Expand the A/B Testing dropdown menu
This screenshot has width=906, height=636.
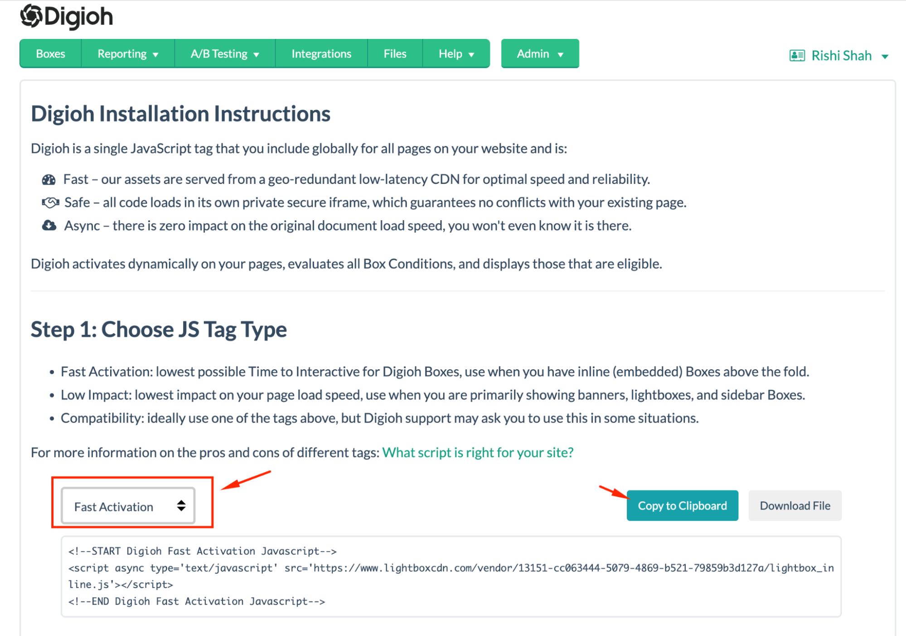coord(225,53)
